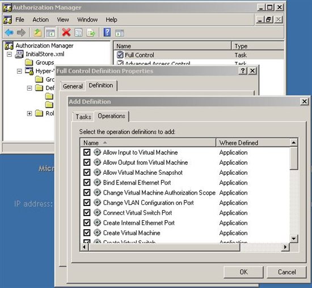Click gear icon for Create Virtual Machine
312x288 pixels.
98,233
